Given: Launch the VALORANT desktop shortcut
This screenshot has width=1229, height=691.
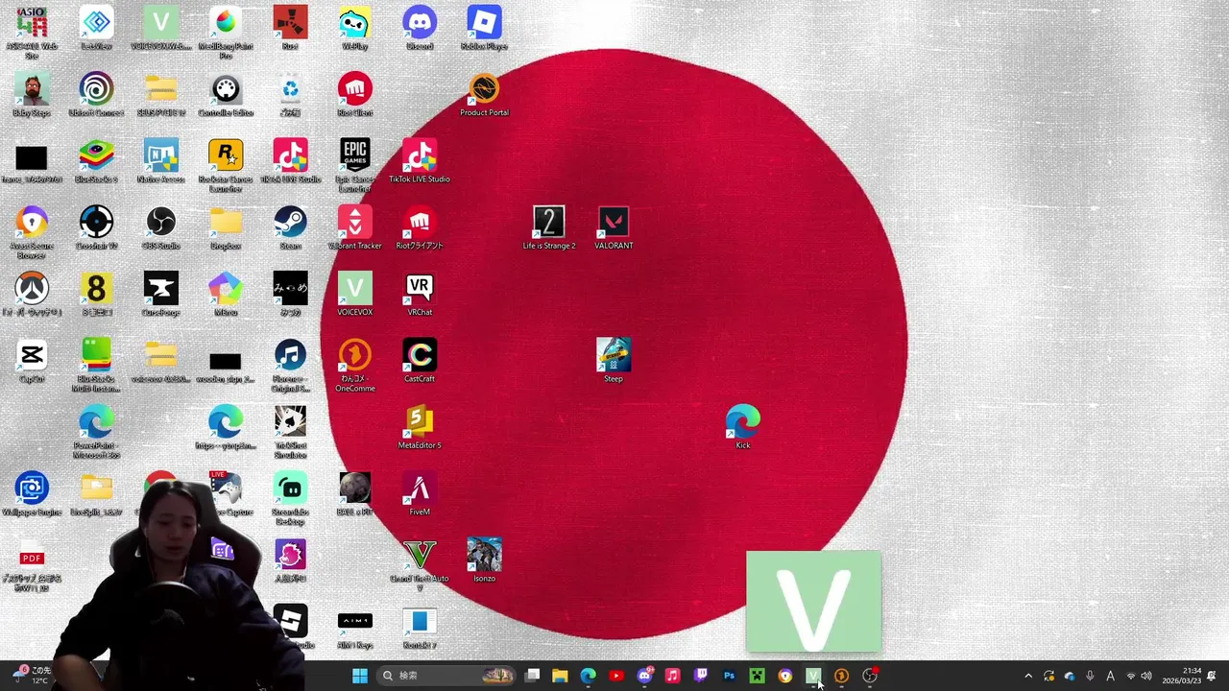Looking at the screenshot, I should (614, 227).
